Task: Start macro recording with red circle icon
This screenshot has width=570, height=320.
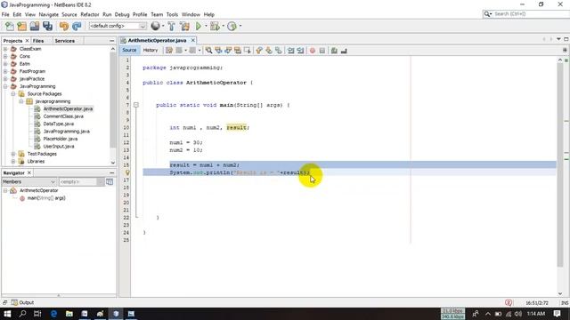Action: coord(313,51)
